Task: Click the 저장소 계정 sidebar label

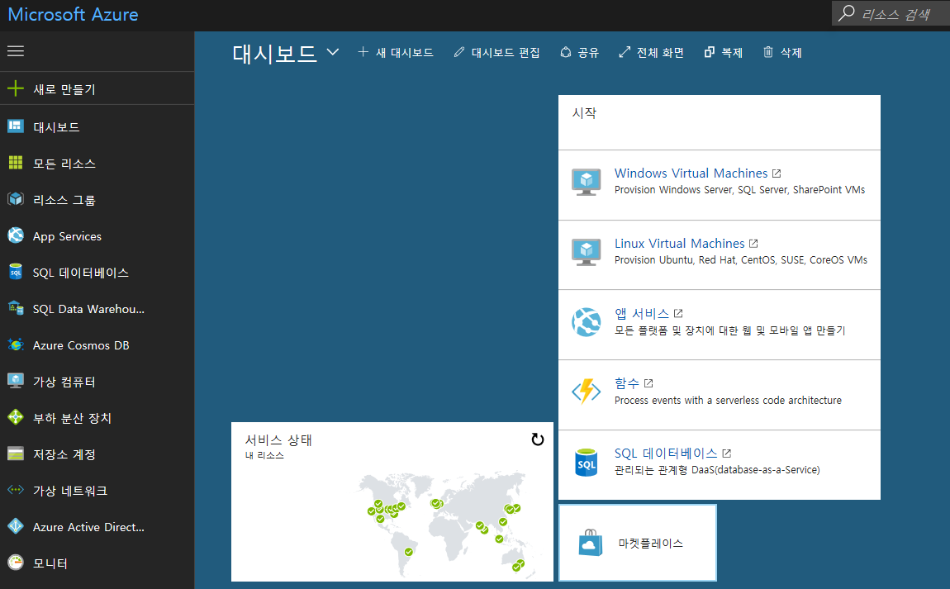Action: pyautogui.click(x=64, y=454)
